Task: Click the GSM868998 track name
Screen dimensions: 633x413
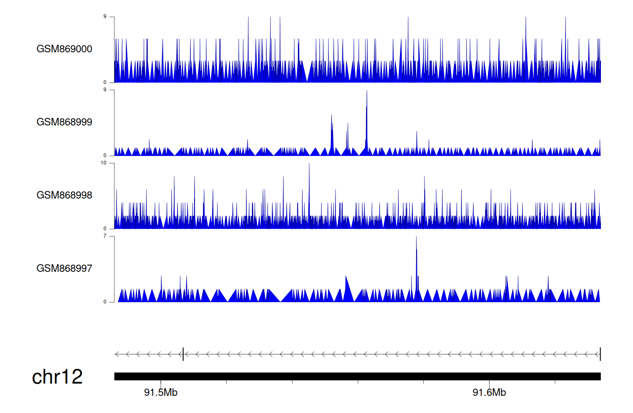Action: point(64,195)
